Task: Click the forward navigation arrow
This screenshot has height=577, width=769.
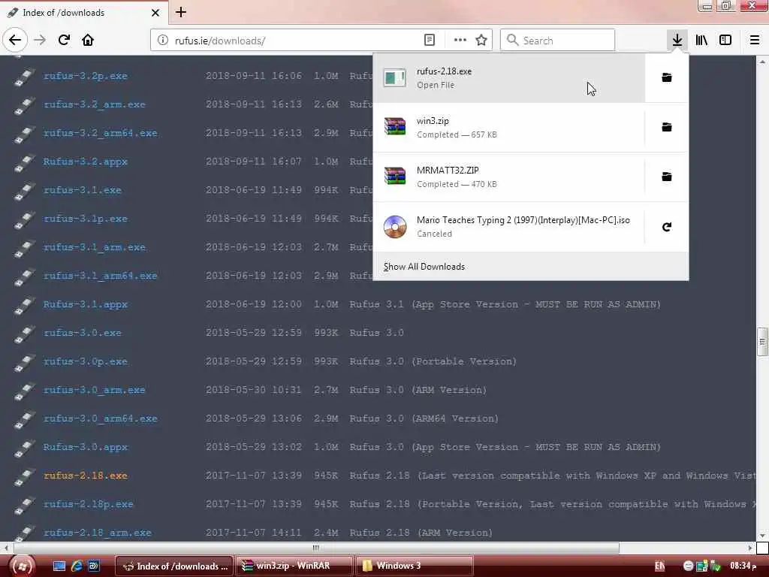Action: (x=40, y=40)
